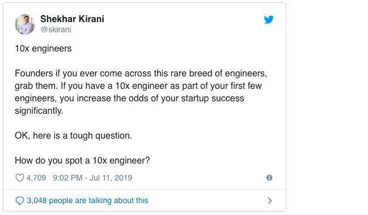Image resolution: width=368 pixels, height=215 pixels.
Task: Click 'How do you spot a 10x engineer?'
Action: pos(82,161)
